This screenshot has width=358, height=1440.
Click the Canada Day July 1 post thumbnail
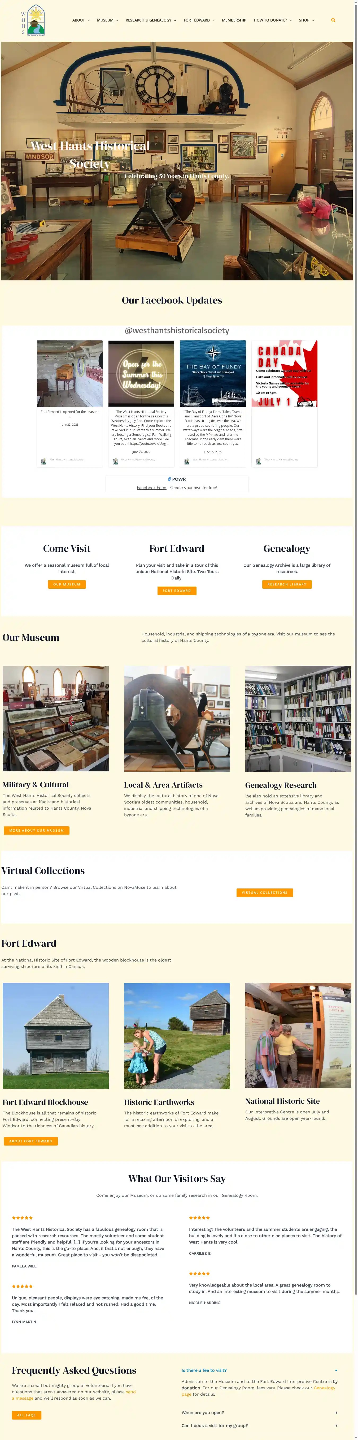click(284, 373)
